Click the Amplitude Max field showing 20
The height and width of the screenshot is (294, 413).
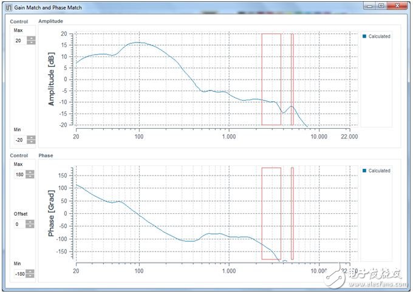point(19,41)
